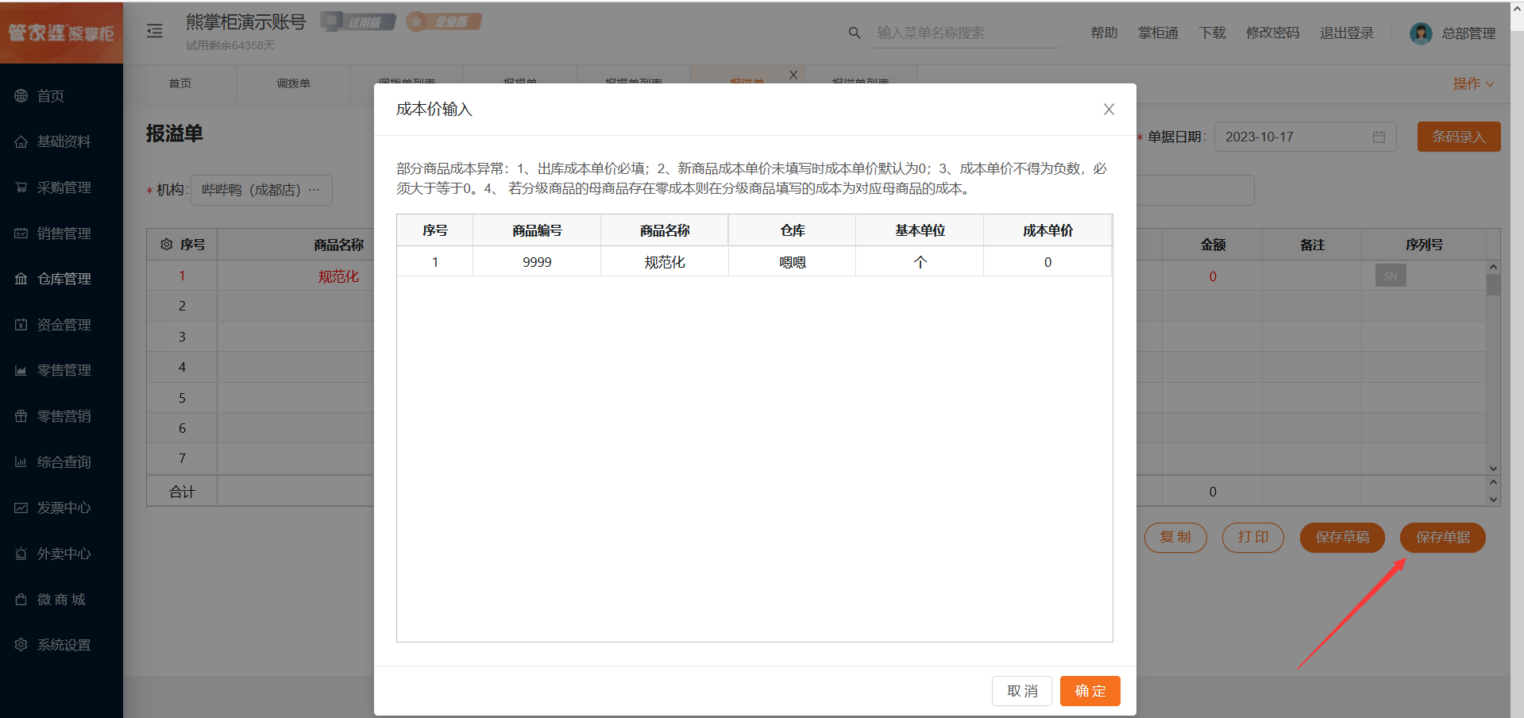Click the 保存单据 button
The width and height of the screenshot is (1524, 718).
coord(1443,538)
